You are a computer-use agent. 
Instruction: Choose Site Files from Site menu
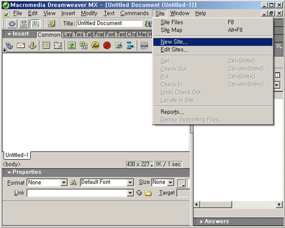[x=213, y=22]
